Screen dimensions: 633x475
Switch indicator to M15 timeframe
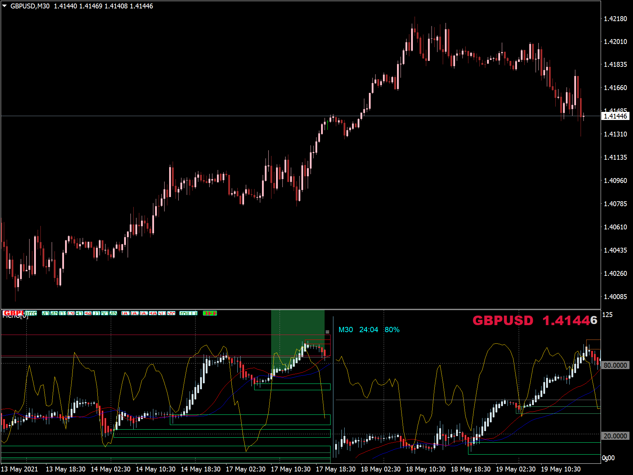point(63,313)
